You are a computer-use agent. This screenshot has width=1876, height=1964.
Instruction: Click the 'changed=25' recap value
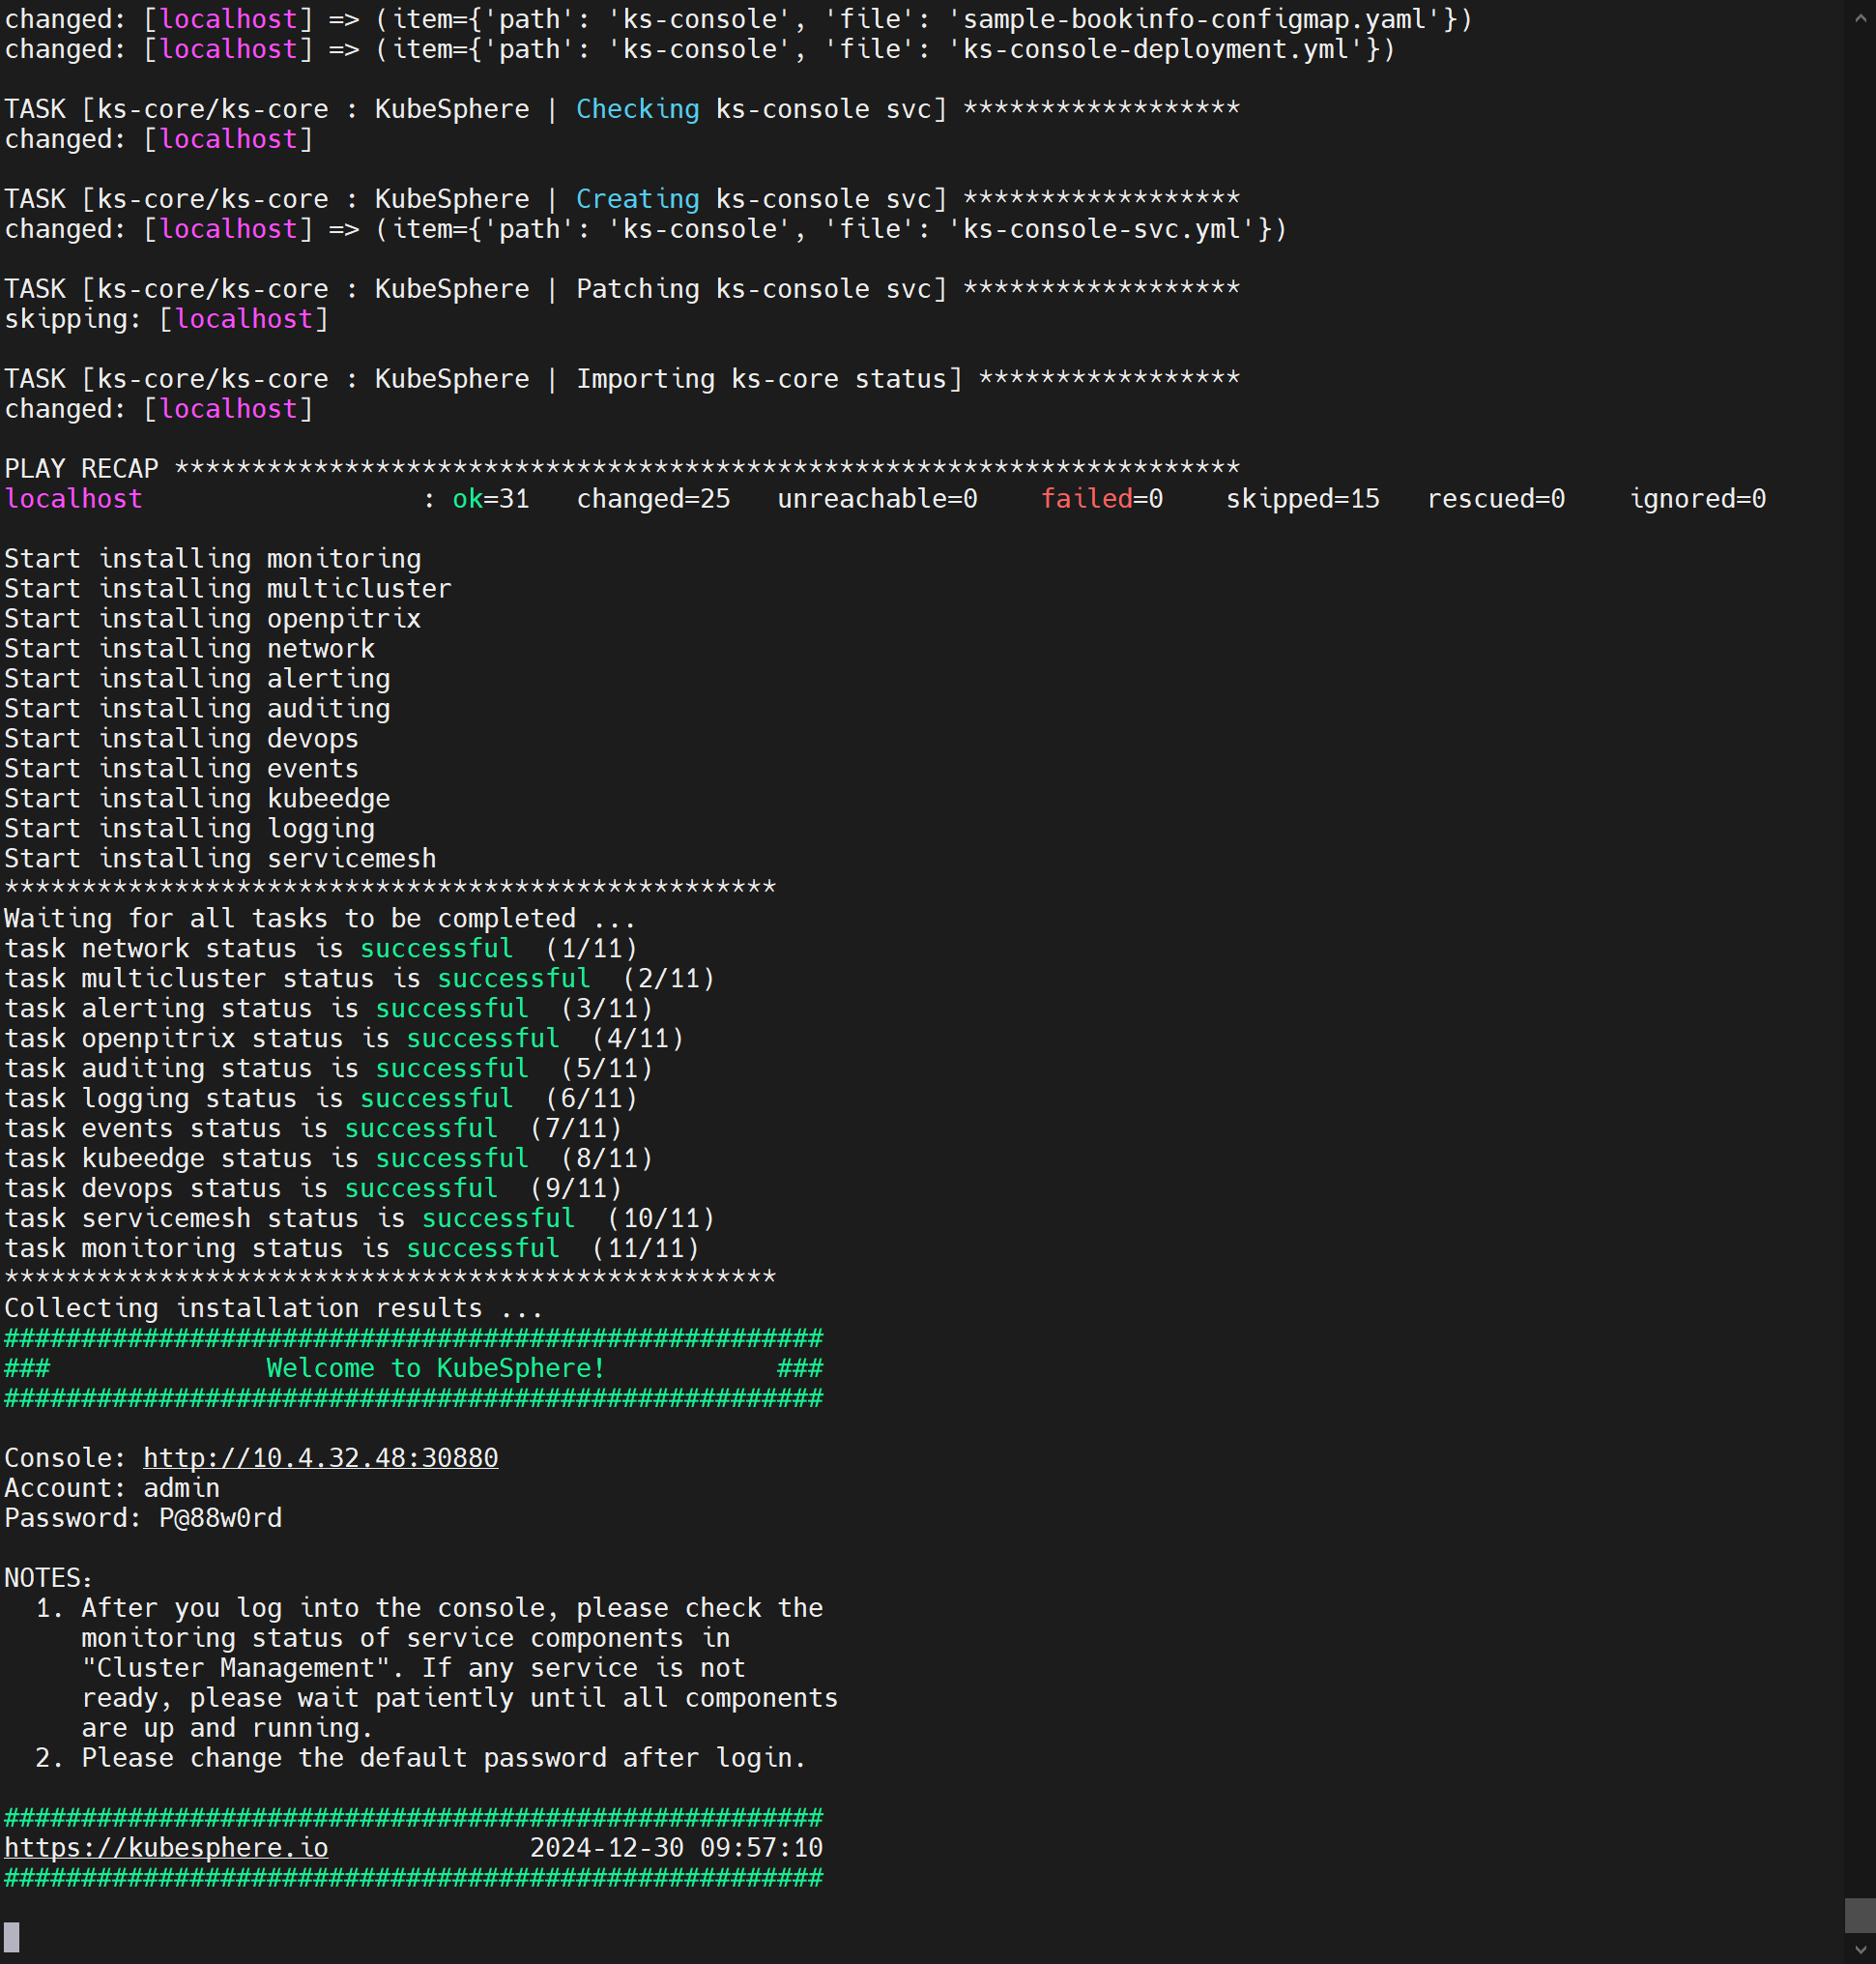pos(653,498)
